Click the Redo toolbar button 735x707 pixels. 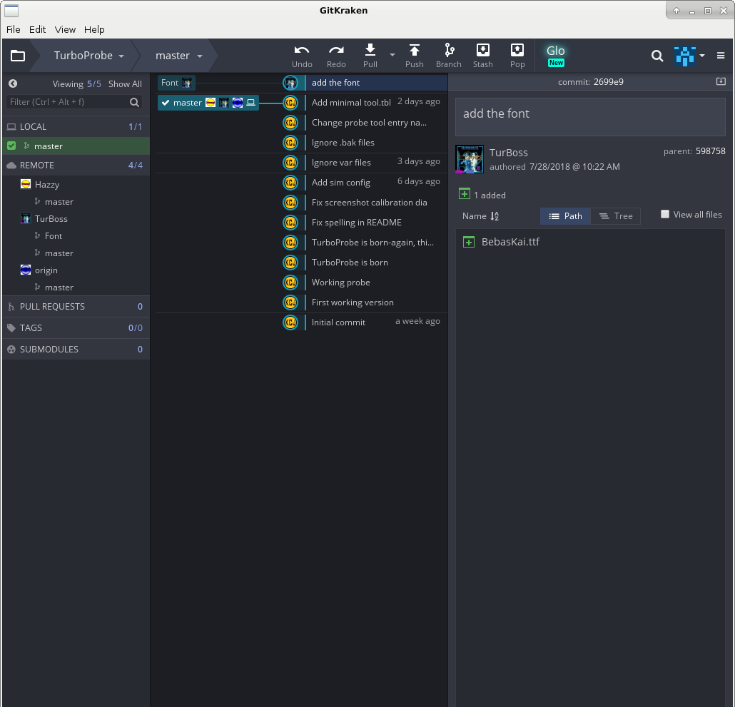coord(336,56)
